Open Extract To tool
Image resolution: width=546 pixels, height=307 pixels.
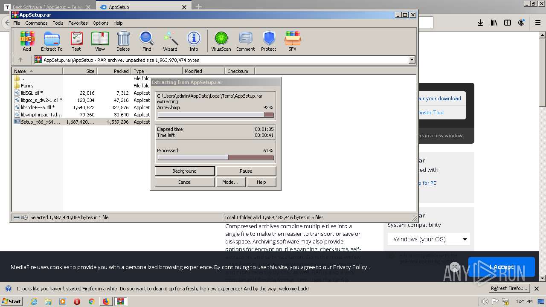52,41
